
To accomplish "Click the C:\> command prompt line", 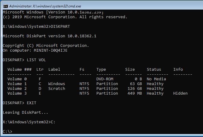I will pos(7,131).
